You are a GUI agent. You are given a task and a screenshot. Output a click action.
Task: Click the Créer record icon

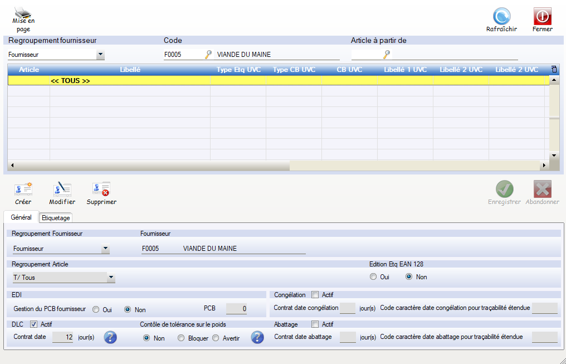tap(23, 190)
